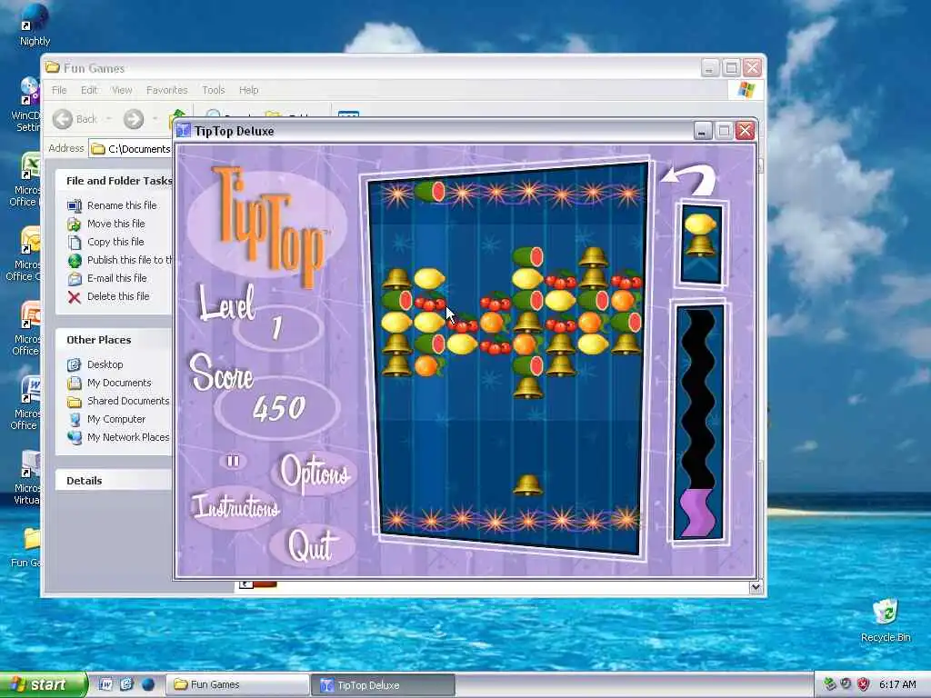
Task: Click the Word quick launch icon
Action: pos(105,684)
